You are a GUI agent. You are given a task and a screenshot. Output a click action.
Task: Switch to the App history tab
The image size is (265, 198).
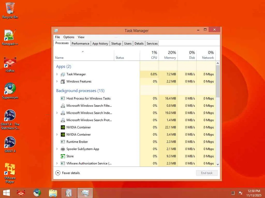point(100,44)
